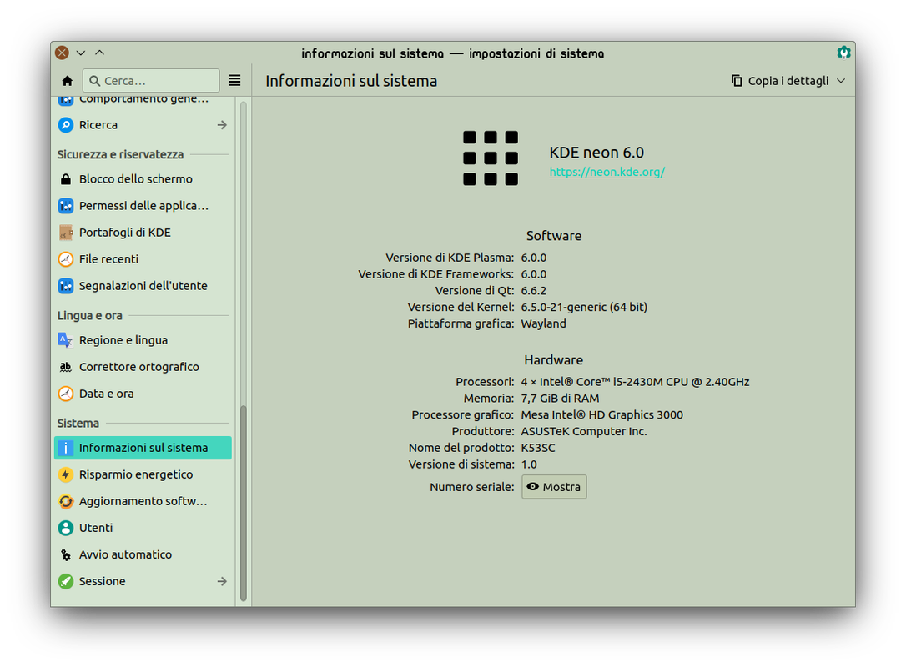Viewport: 906px width, 667px height.
Task: Select Avvio automatico gears icon
Action: (66, 555)
